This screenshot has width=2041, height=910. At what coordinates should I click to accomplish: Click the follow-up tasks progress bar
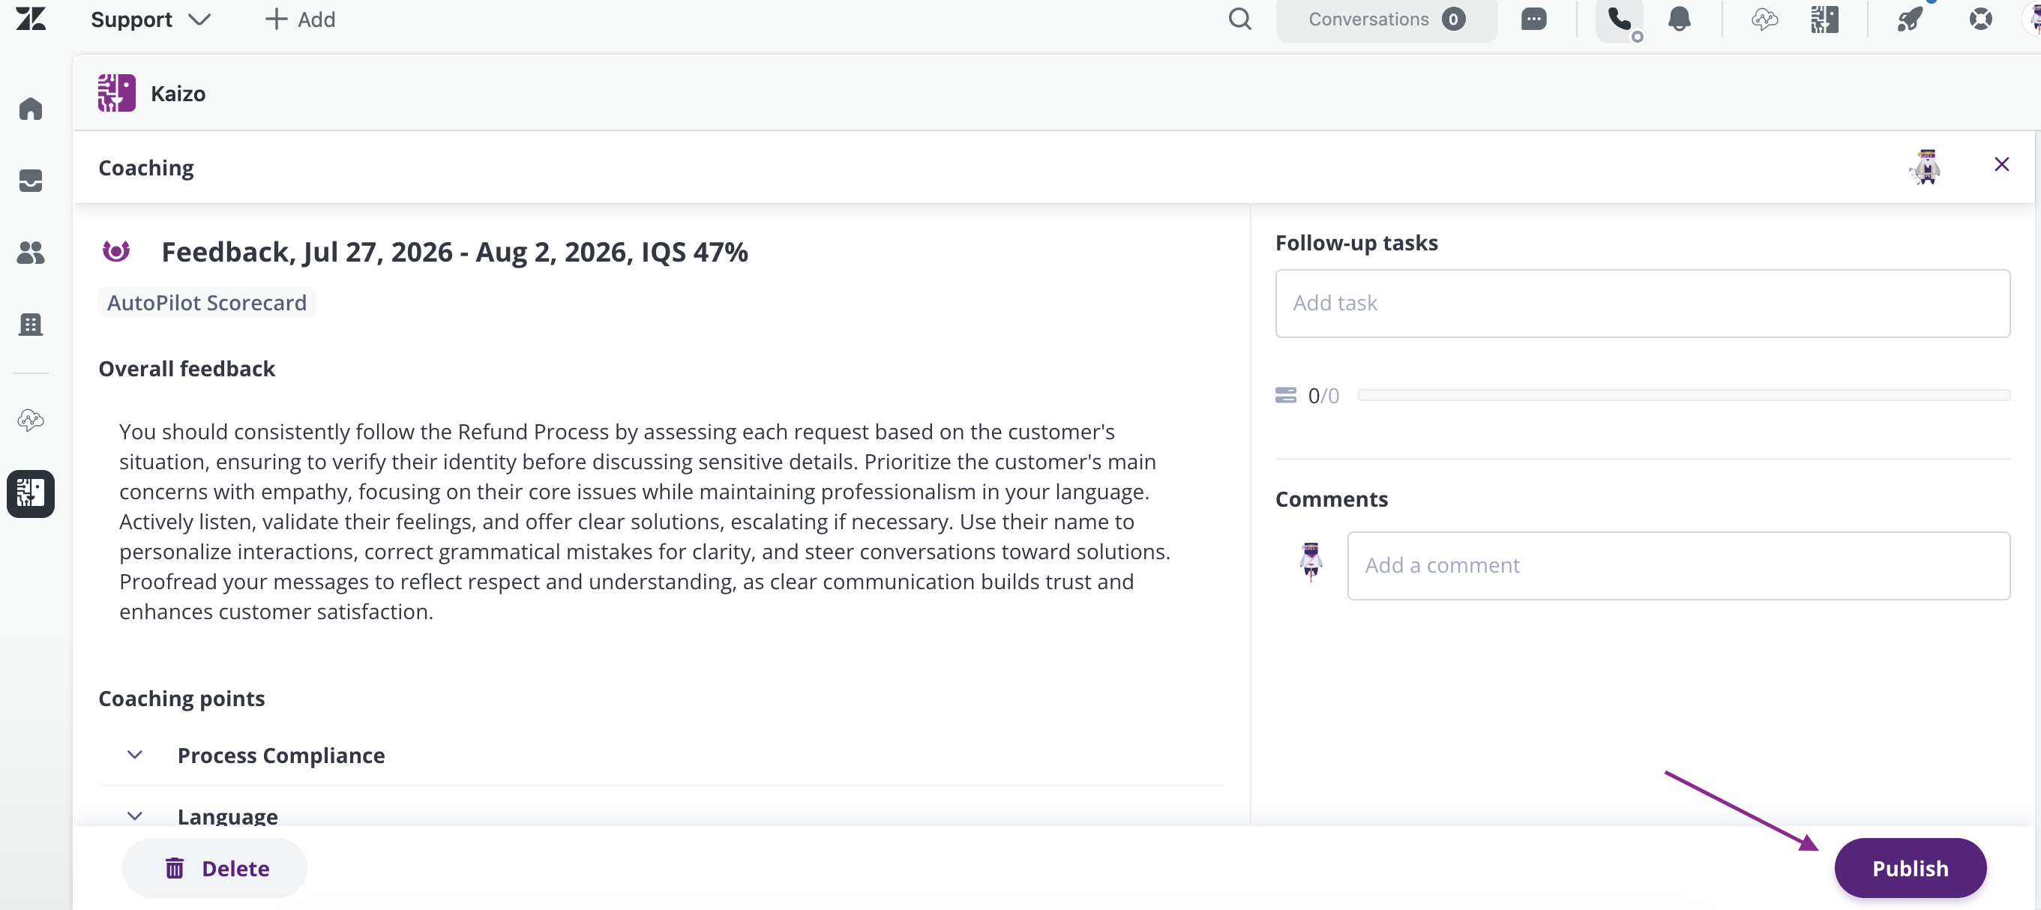tap(1683, 395)
